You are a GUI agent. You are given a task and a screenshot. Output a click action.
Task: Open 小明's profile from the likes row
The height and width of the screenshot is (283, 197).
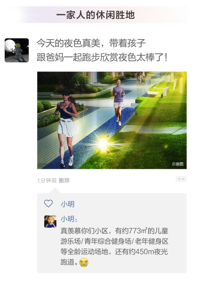pos(68,204)
